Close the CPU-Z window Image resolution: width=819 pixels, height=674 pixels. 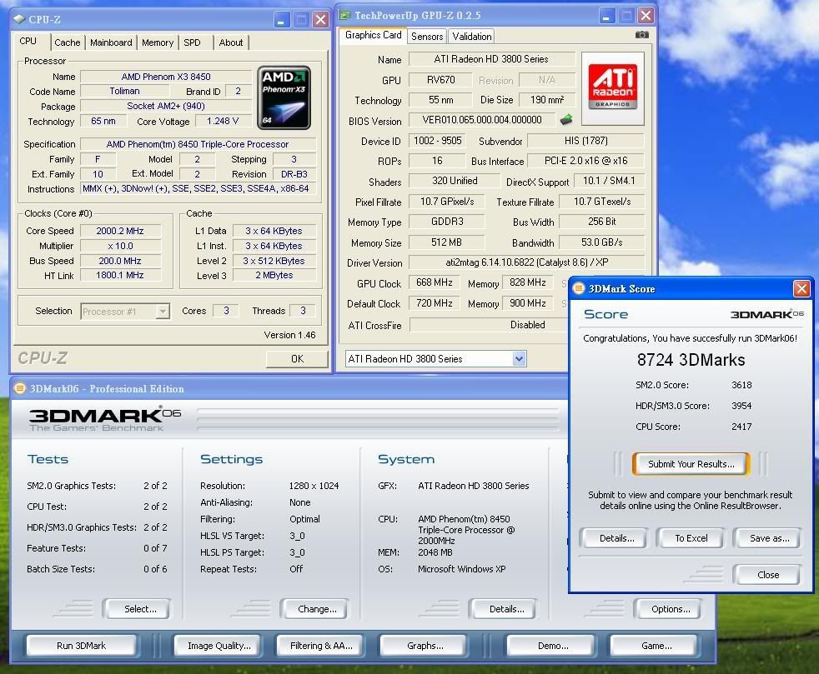point(320,20)
